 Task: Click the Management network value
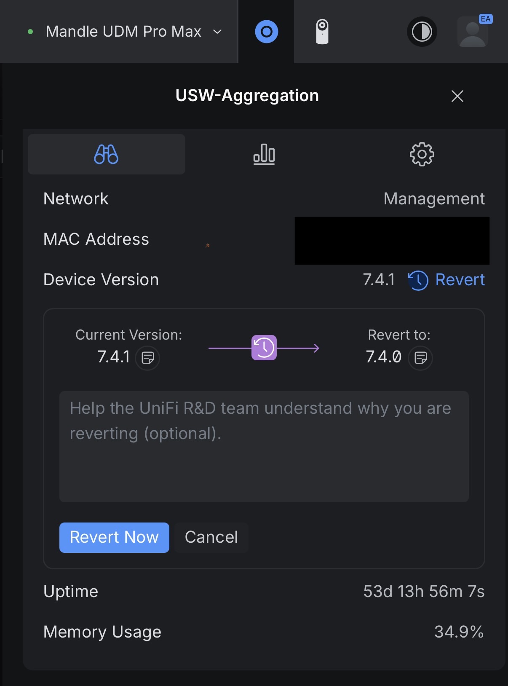(434, 199)
